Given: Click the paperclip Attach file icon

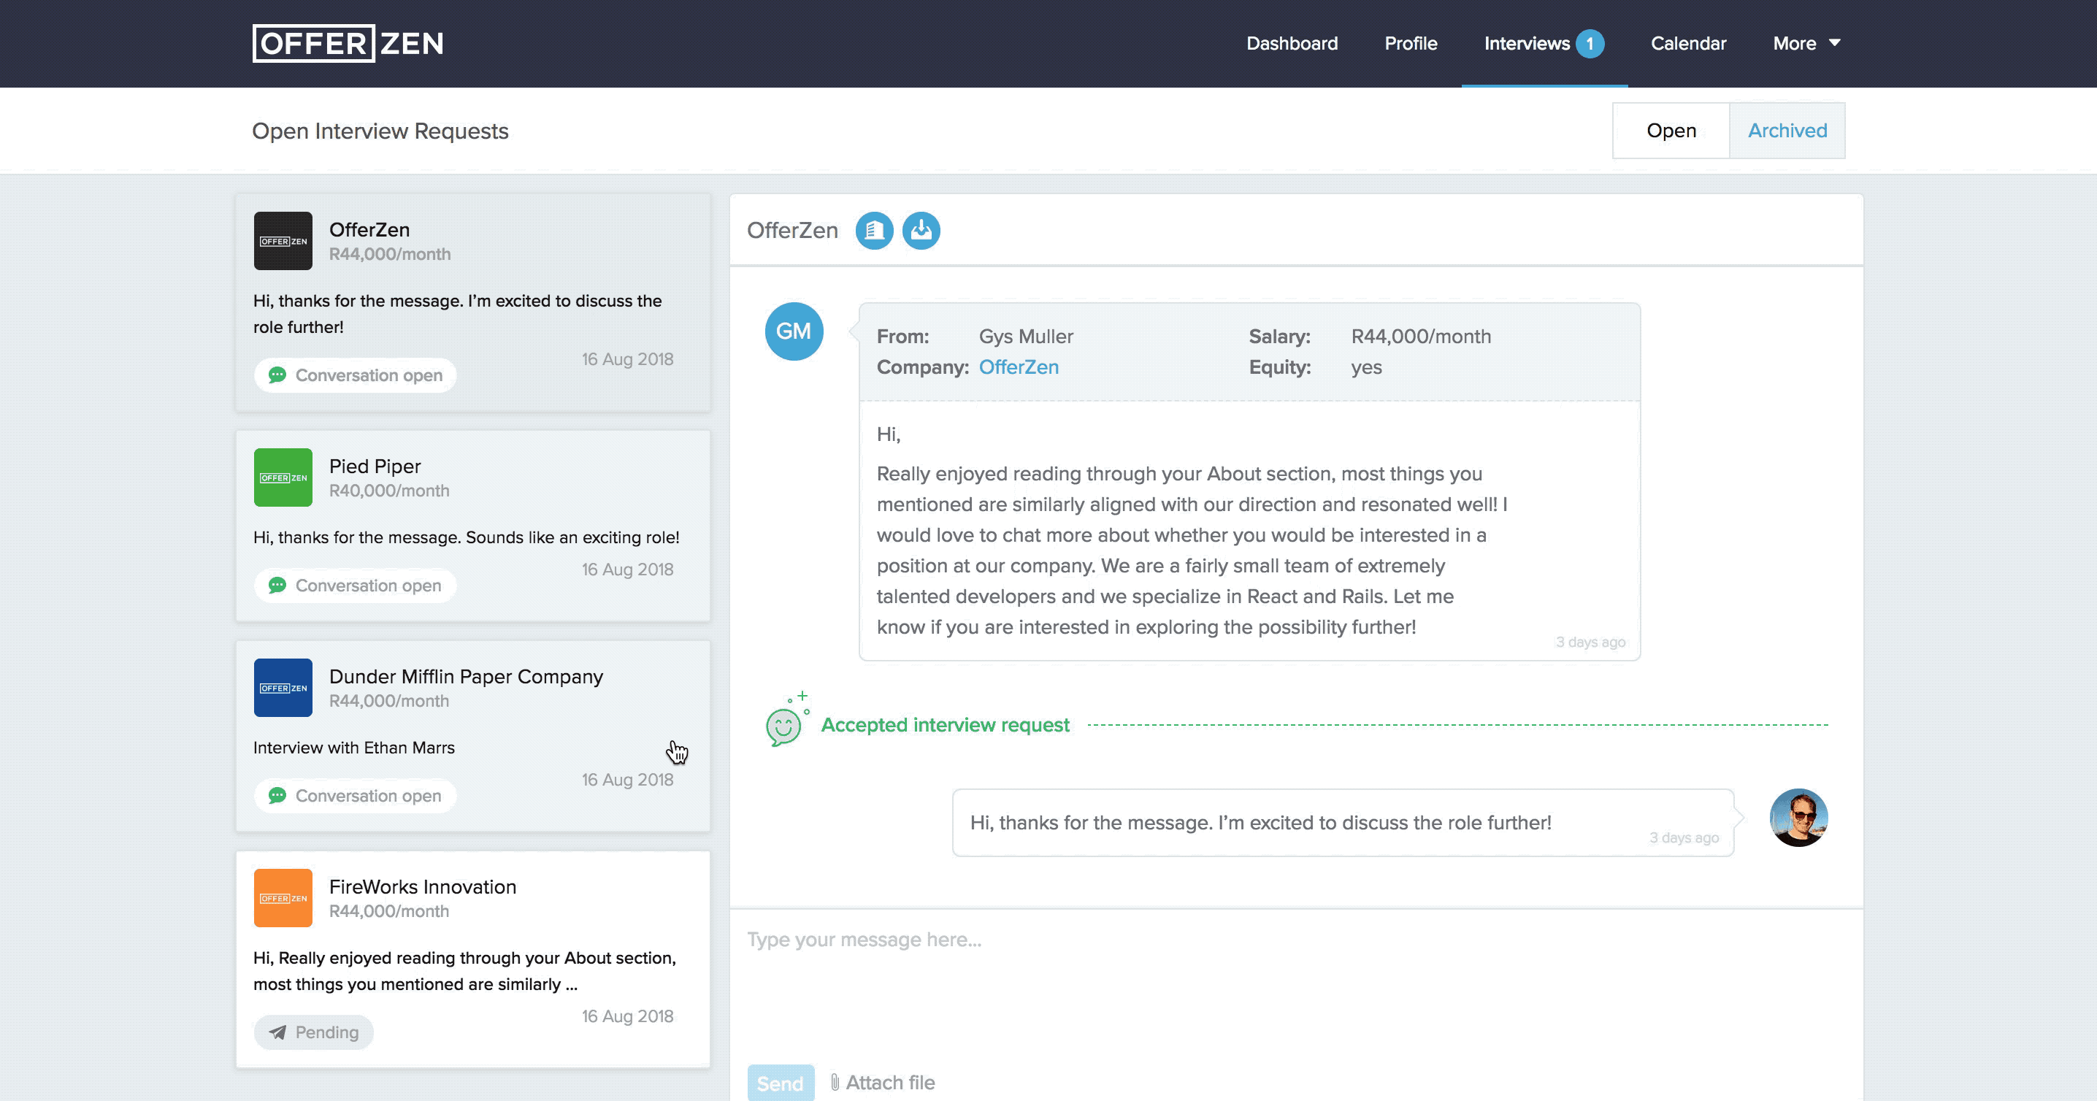Looking at the screenshot, I should (x=835, y=1082).
